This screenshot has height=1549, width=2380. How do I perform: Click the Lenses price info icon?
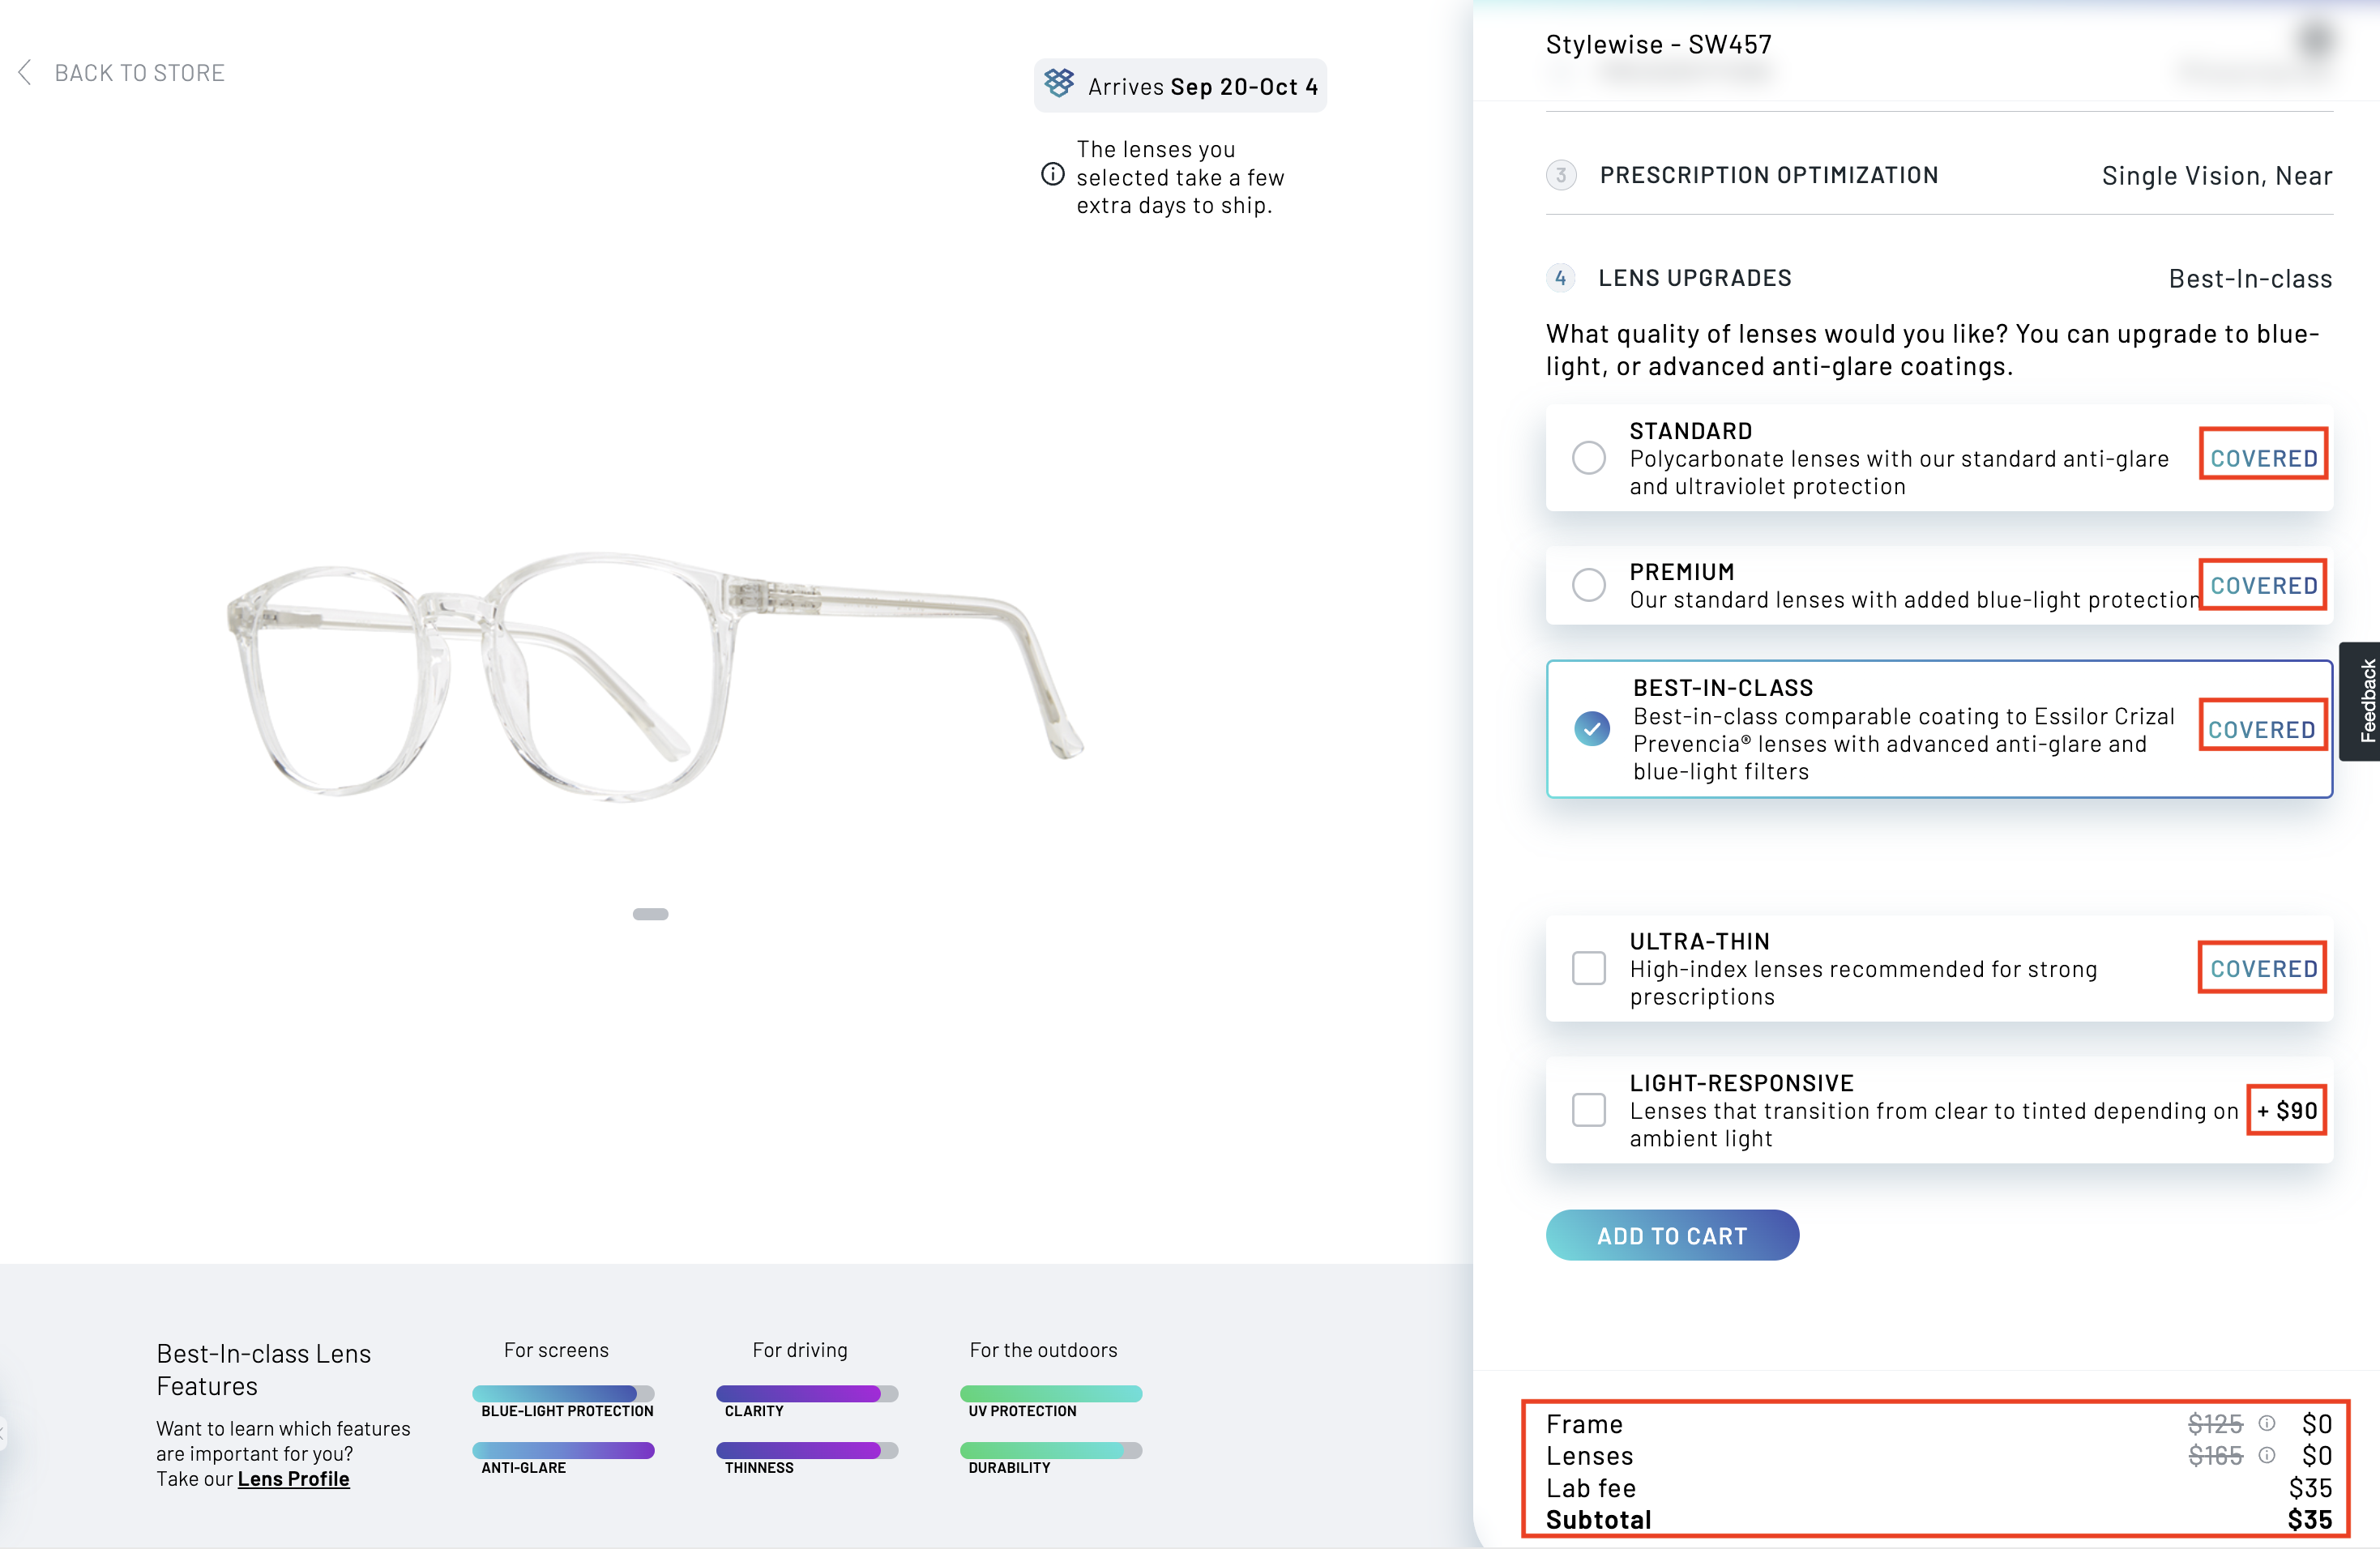2267,1455
